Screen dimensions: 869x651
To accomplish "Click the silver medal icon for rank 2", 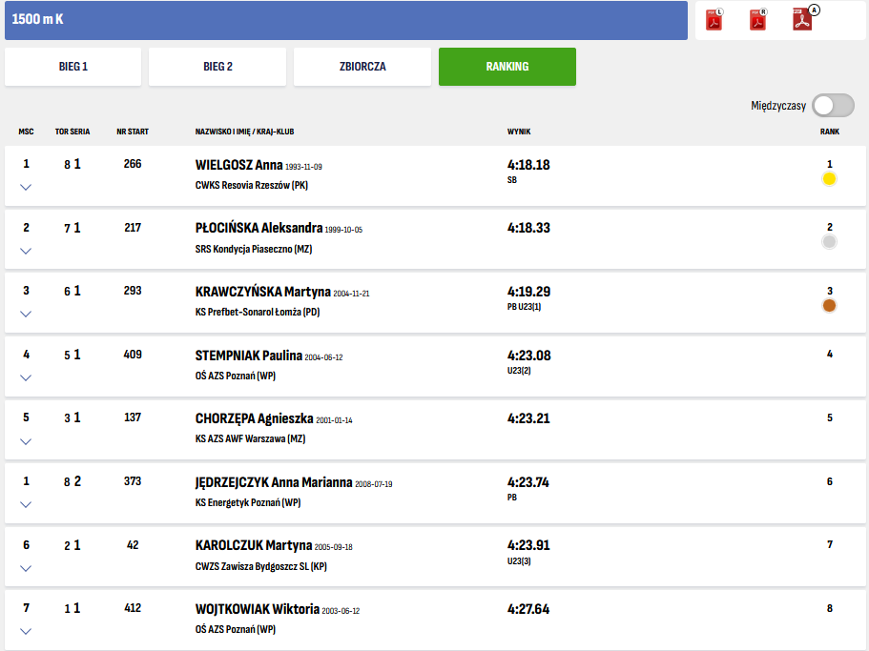I will pyautogui.click(x=829, y=242).
